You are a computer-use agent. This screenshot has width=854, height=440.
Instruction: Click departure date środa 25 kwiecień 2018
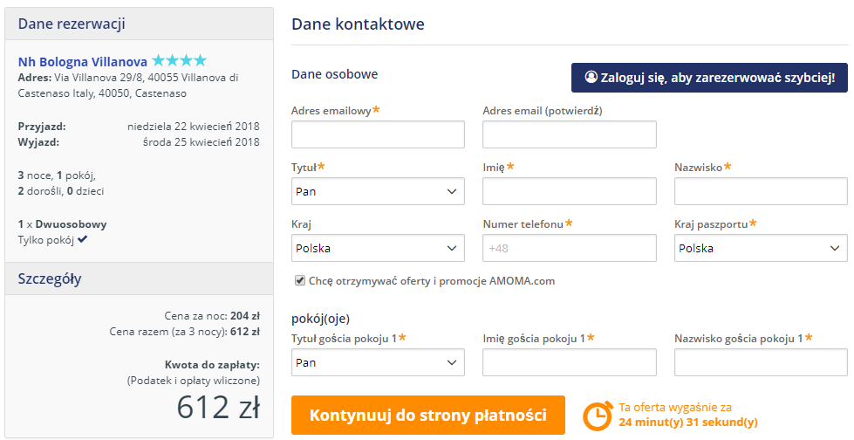coord(201,142)
